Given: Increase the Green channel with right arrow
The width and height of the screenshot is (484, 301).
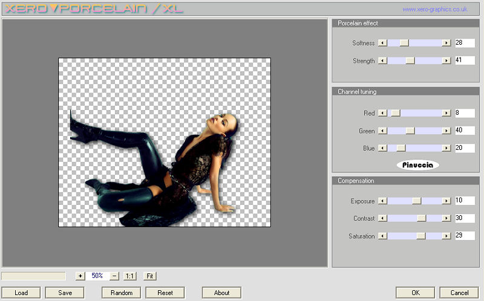Looking at the screenshot, I should (446, 131).
